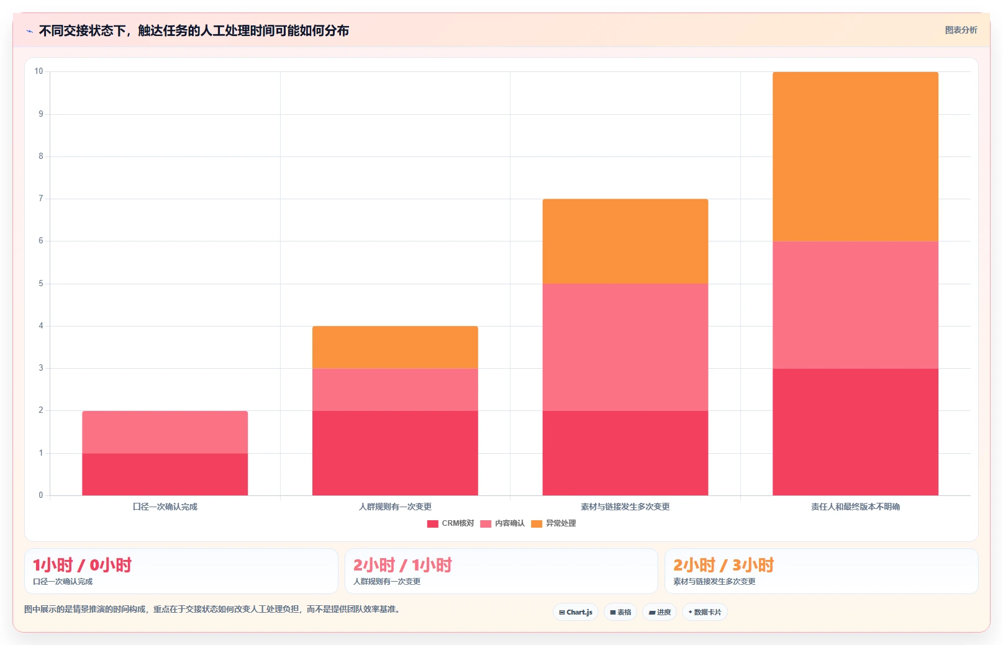Click red CRM核对 segment of 责任人和最终版本不明确 bar
Screen dimensions: 1003x645
(x=855, y=432)
